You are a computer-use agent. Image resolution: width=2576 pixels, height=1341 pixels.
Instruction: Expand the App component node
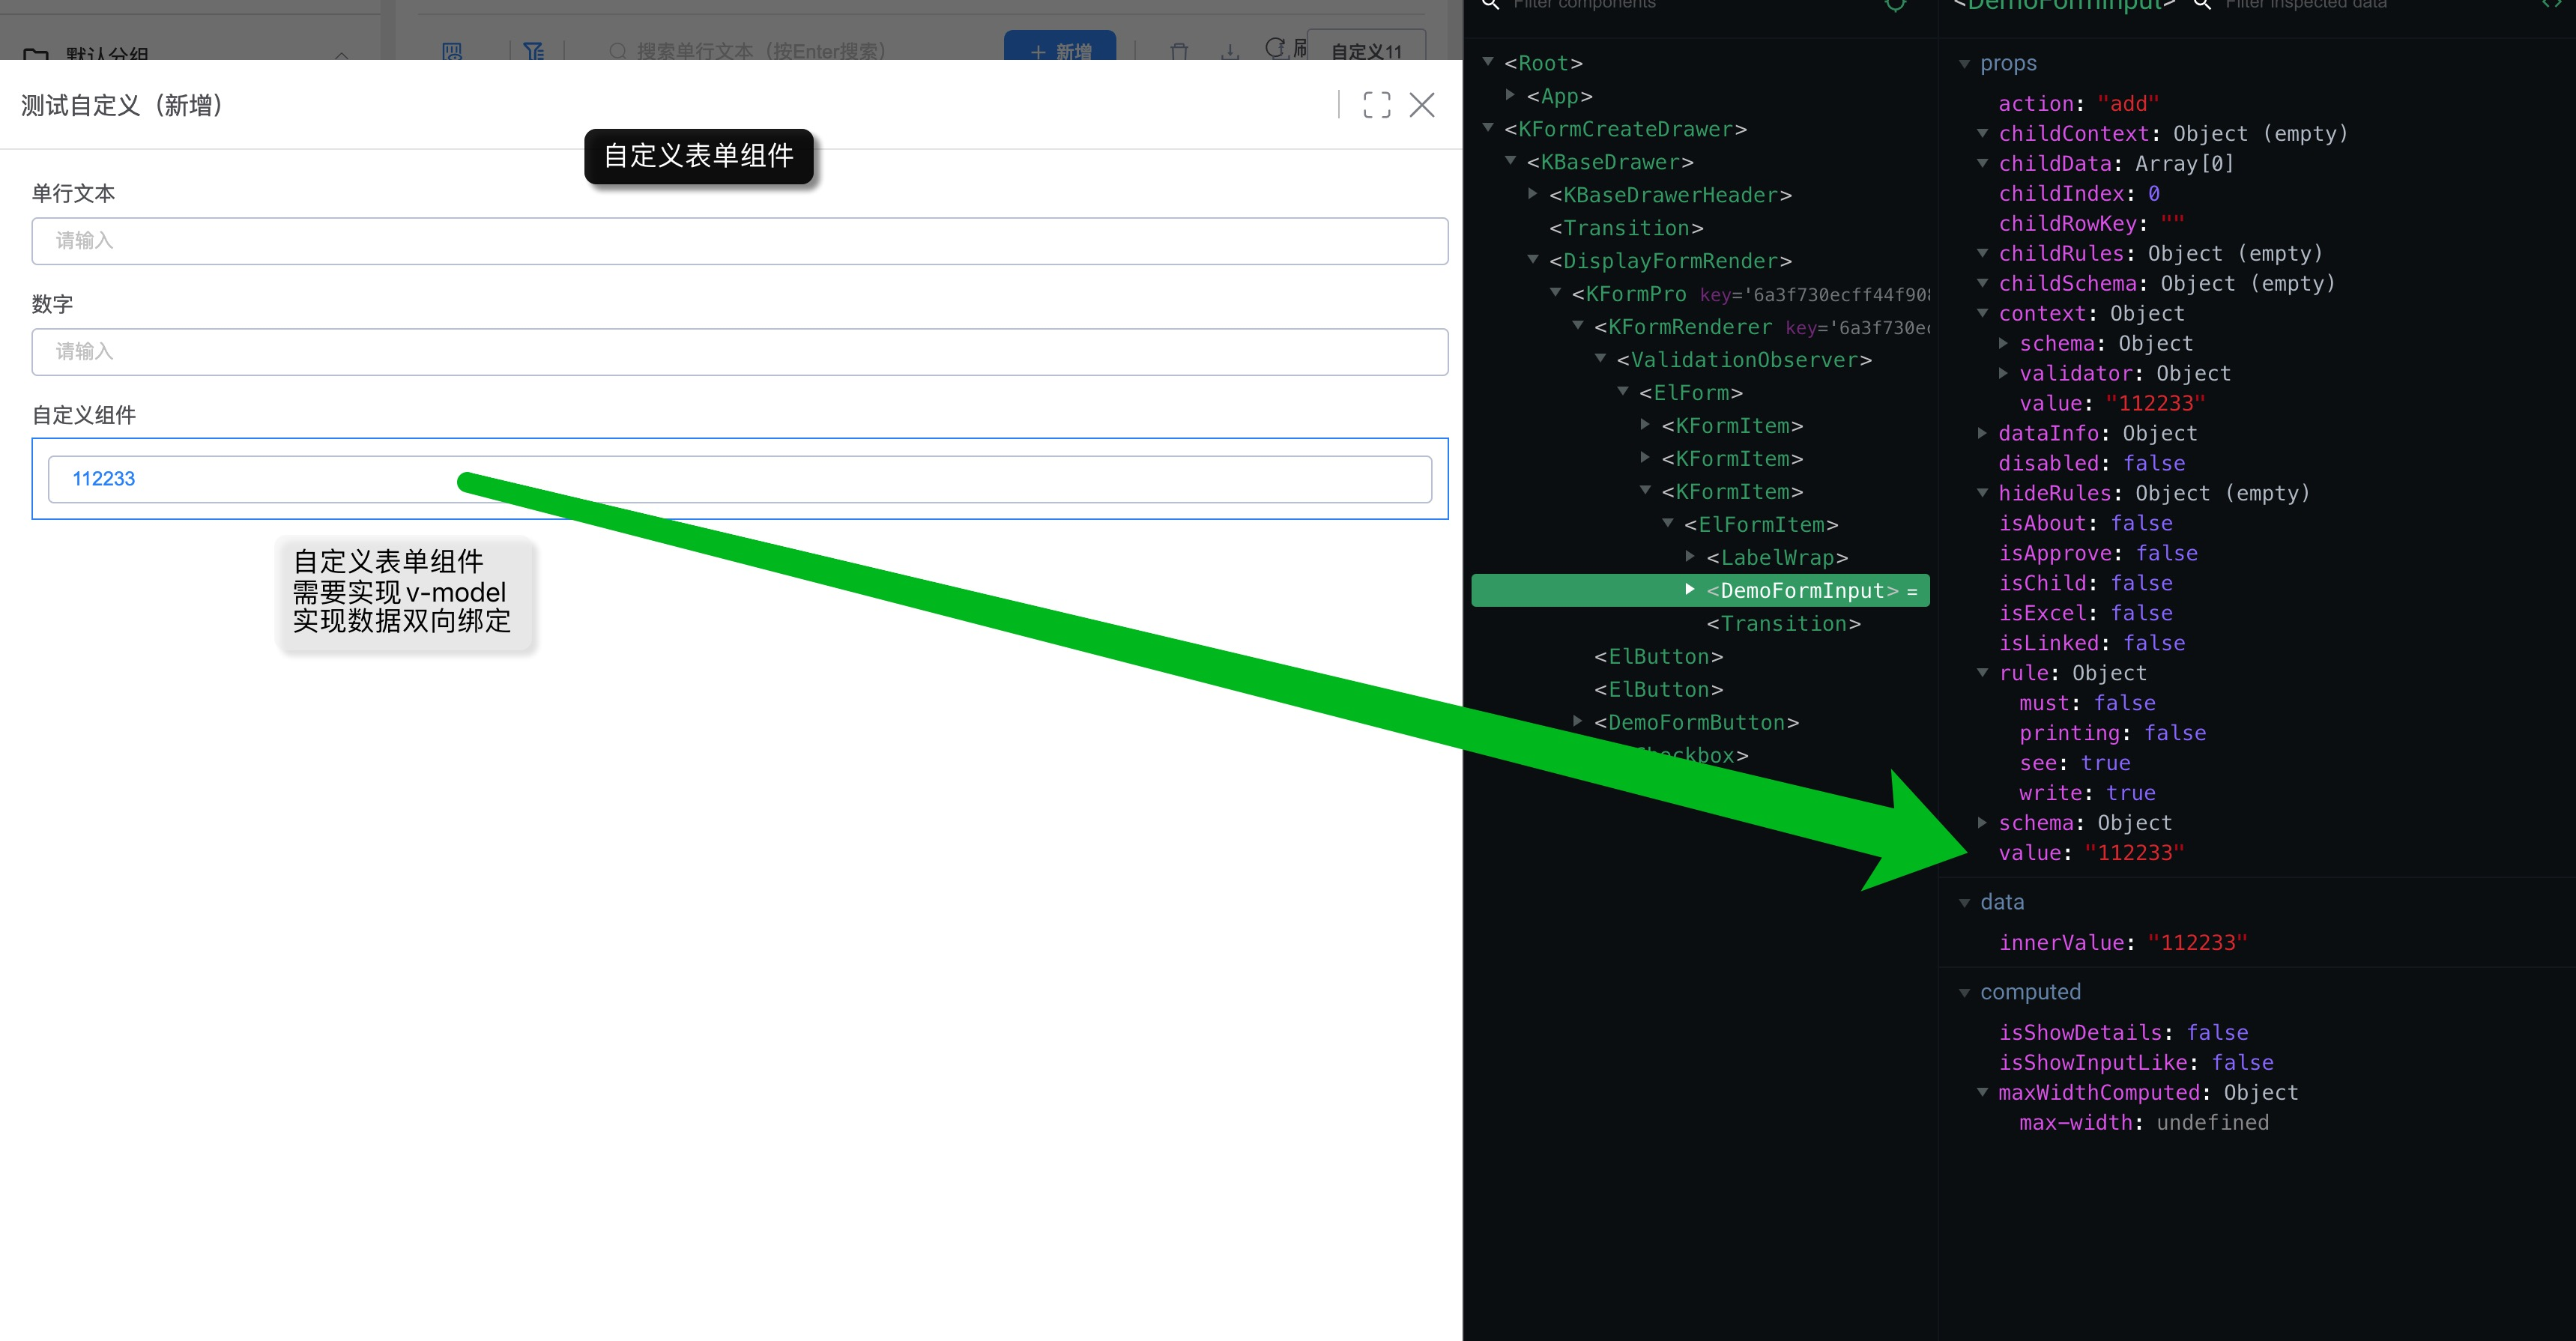(x=1510, y=95)
